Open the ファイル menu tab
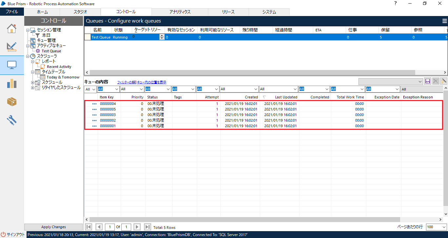This screenshot has height=238, width=448. click(x=12, y=12)
